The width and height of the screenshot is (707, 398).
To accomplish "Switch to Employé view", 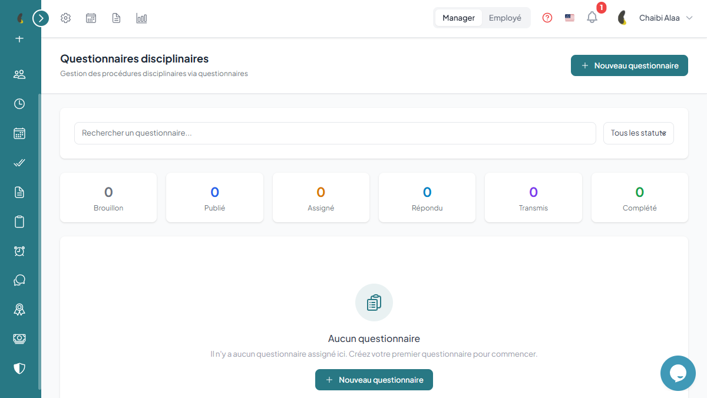I will [x=505, y=18].
